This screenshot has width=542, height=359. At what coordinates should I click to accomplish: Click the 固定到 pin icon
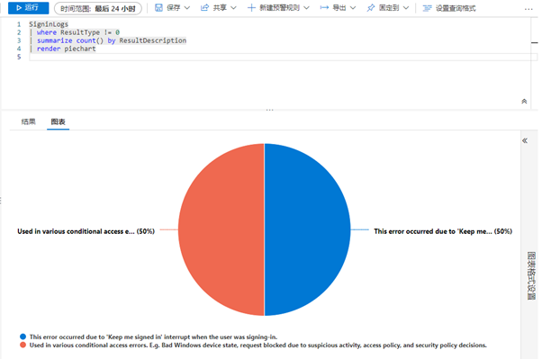point(371,7)
